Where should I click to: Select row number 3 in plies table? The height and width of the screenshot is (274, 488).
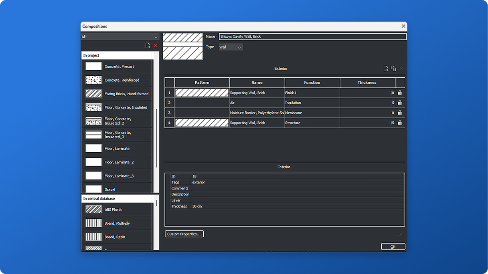pyautogui.click(x=169, y=113)
